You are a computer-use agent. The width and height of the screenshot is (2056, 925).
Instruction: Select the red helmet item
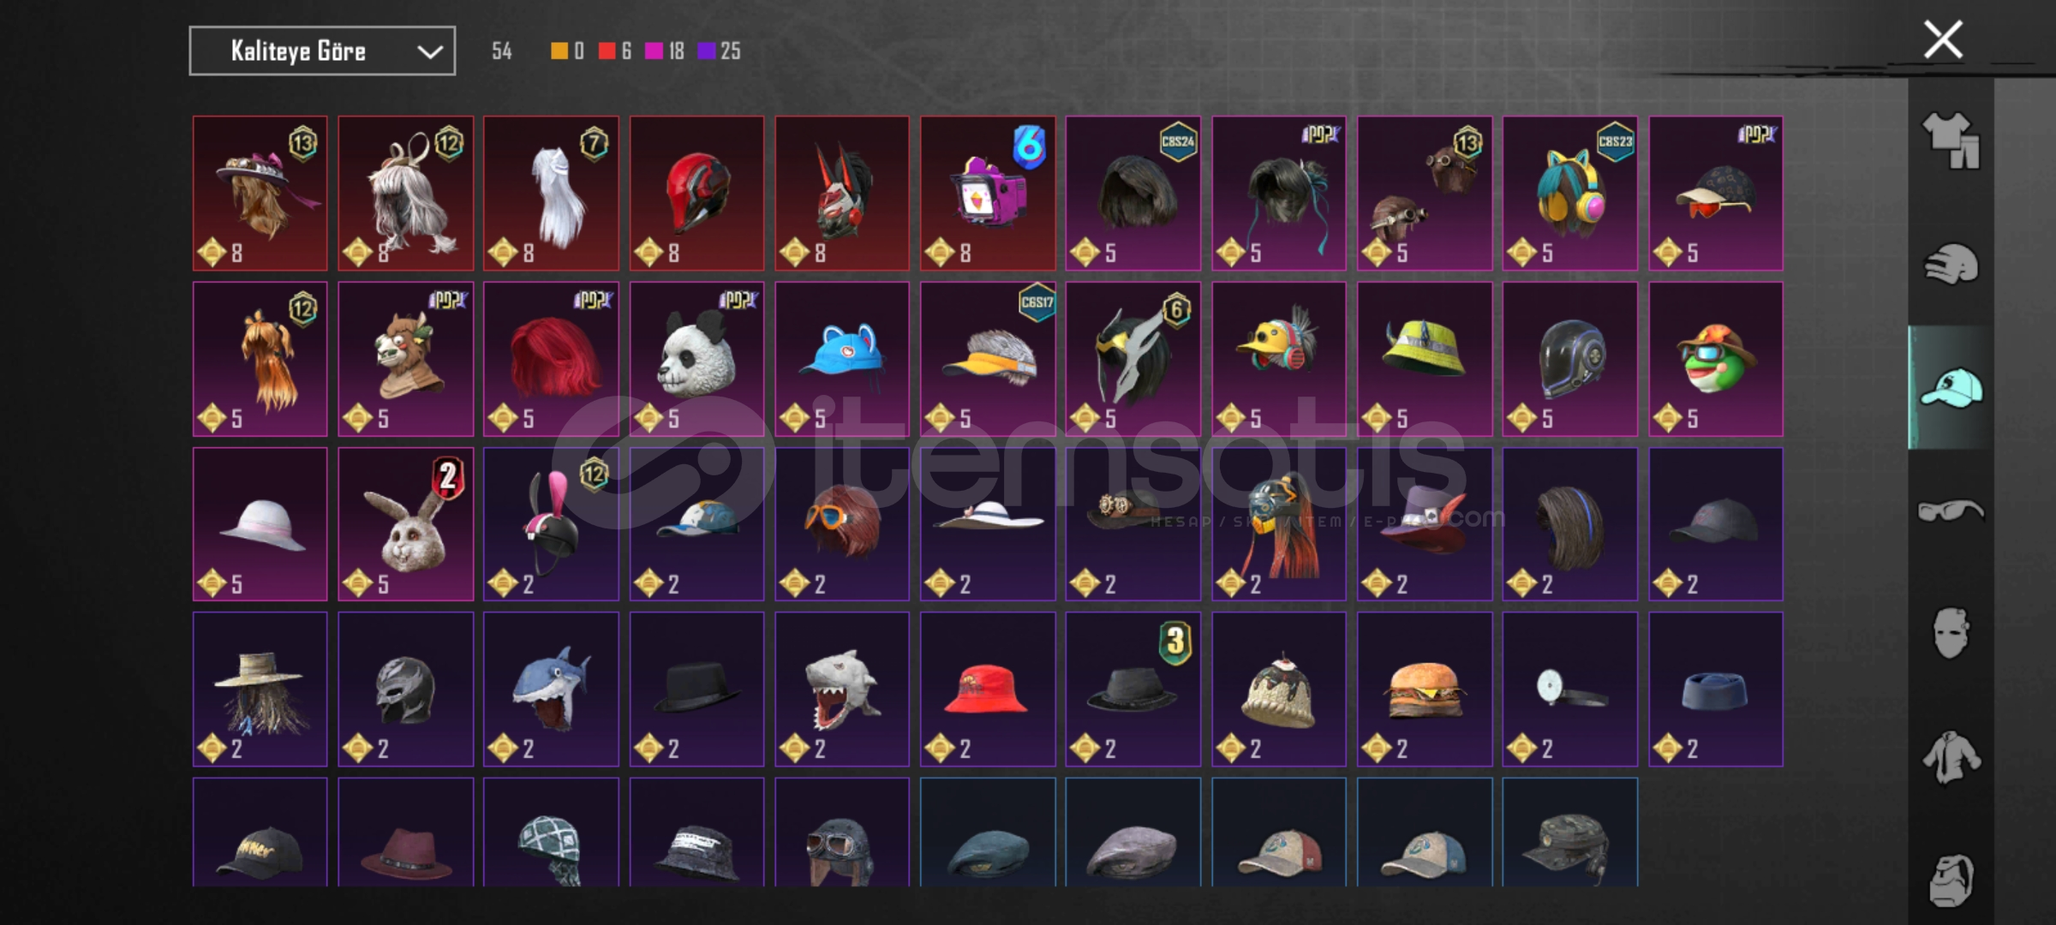(696, 194)
